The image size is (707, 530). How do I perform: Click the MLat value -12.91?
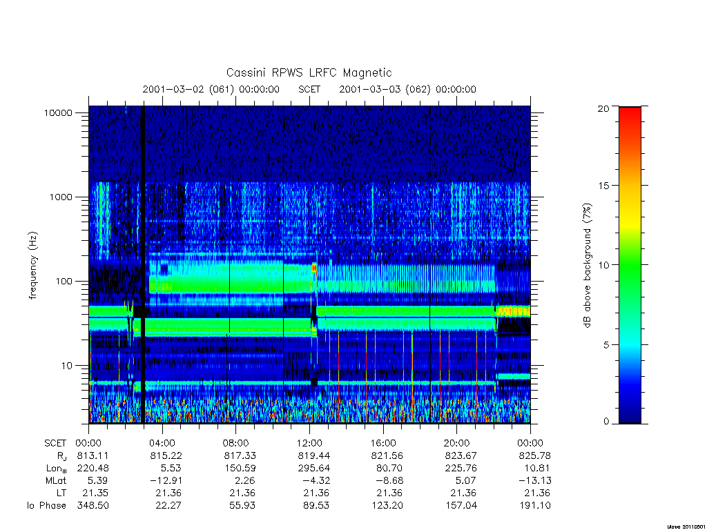point(166,480)
